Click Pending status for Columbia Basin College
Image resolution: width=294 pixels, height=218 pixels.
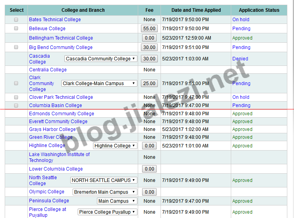241,105
